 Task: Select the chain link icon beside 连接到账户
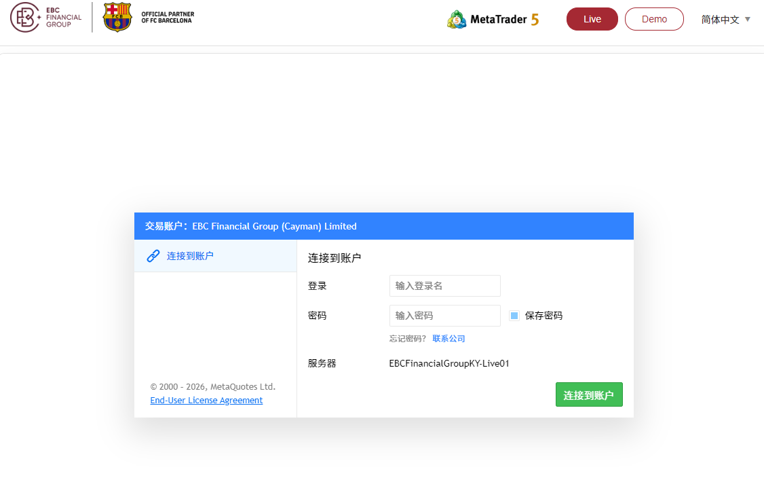coord(153,256)
